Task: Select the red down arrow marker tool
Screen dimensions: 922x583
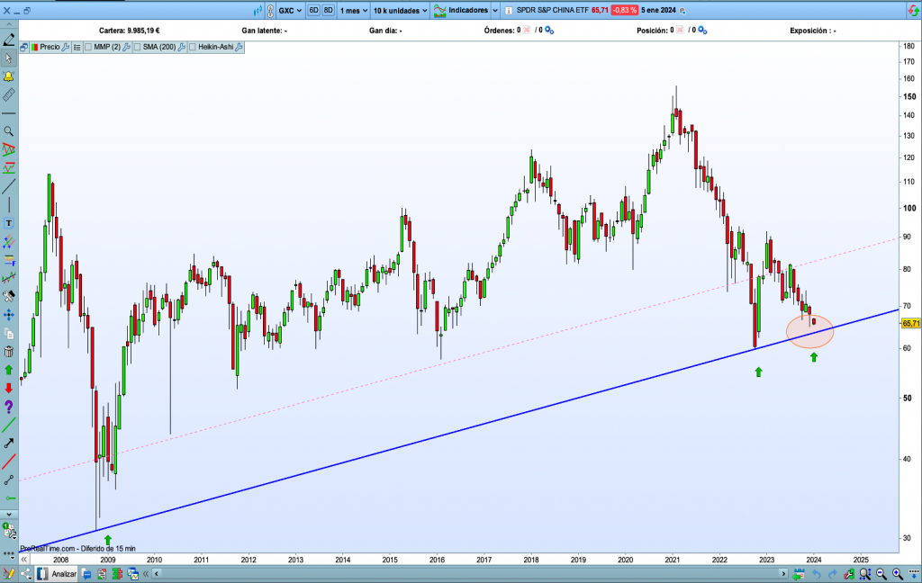Action: point(9,388)
